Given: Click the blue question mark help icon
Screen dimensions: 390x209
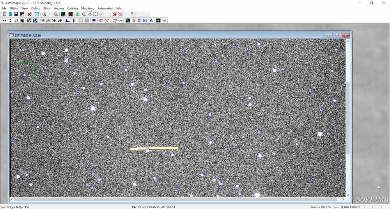Looking at the screenshot, I should click(x=132, y=14).
